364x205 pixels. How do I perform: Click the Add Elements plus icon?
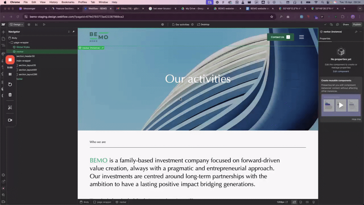[3, 32]
